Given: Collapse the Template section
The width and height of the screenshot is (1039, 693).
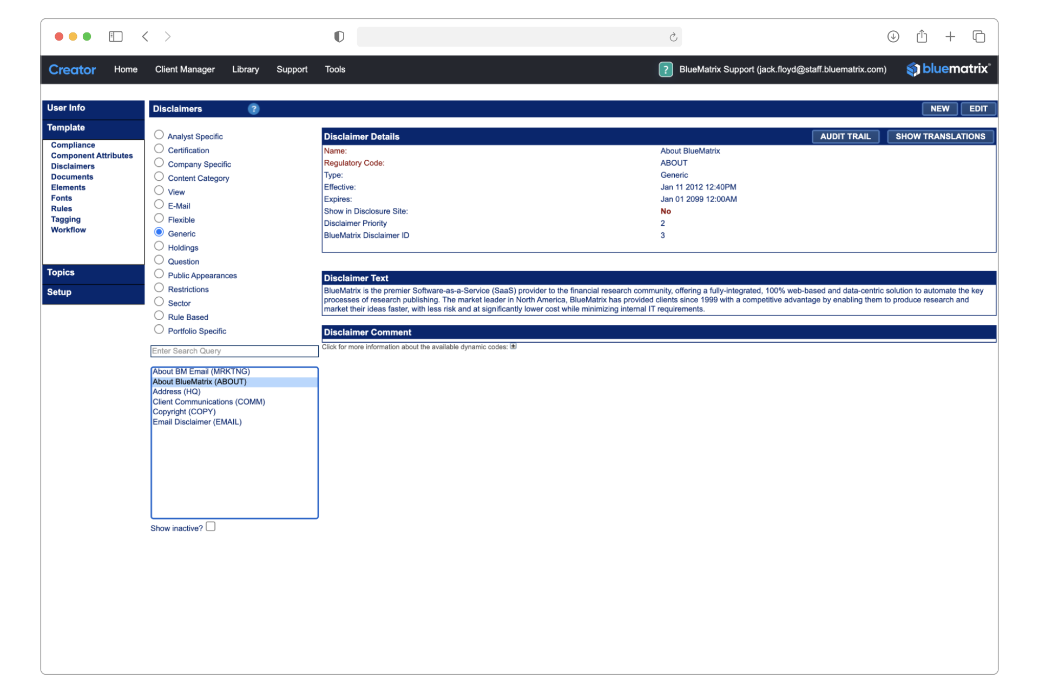Looking at the screenshot, I should click(66, 127).
